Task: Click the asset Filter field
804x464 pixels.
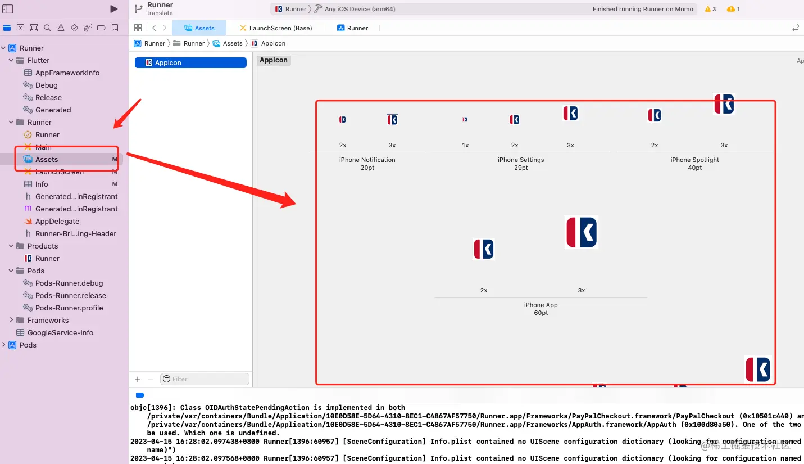Action: click(205, 379)
